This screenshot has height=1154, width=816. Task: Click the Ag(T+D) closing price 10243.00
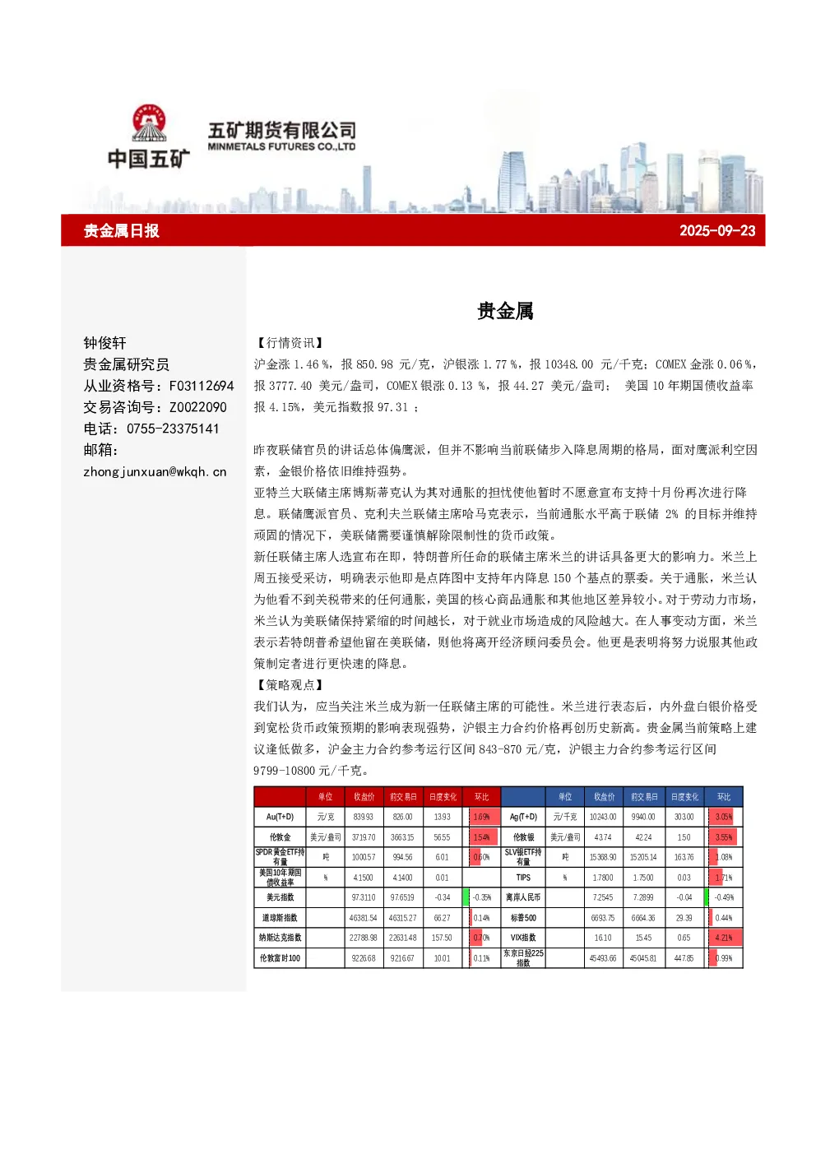603,817
